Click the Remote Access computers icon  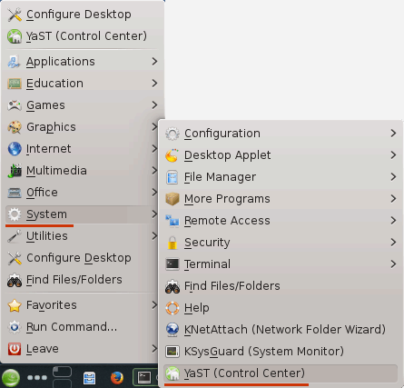[172, 221]
